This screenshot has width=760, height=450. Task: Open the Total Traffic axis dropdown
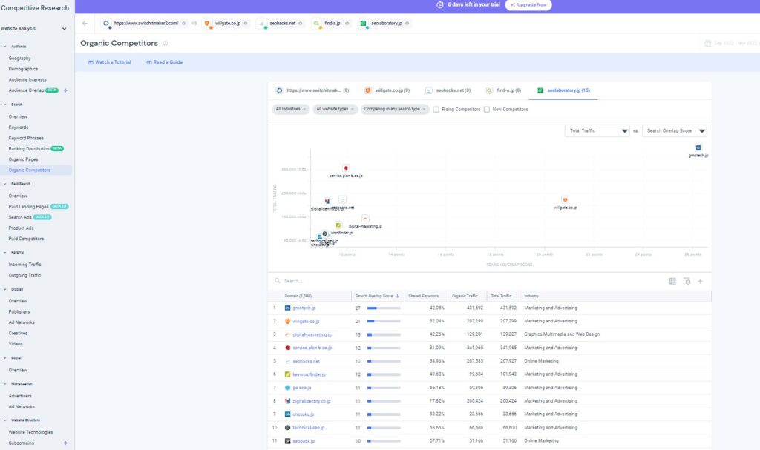597,130
